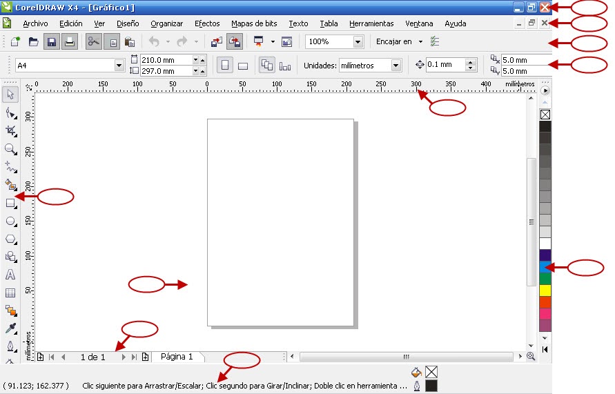Viewport: 615px width, 394px height.
Task: Open the color palette flyout arrow
Action: [x=545, y=90]
